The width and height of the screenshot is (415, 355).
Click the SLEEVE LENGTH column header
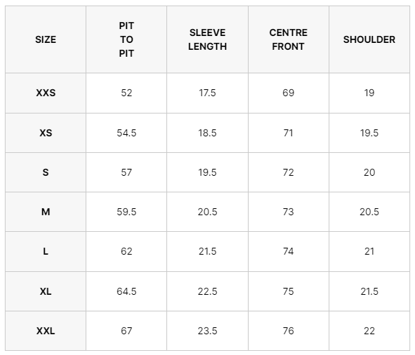tap(207, 39)
